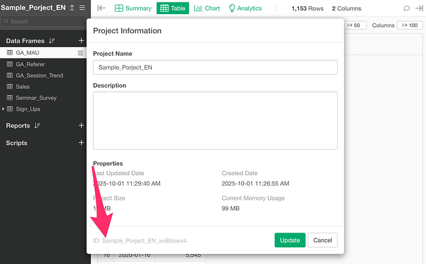Click inside the Description text area
The width and height of the screenshot is (426, 264).
click(215, 120)
